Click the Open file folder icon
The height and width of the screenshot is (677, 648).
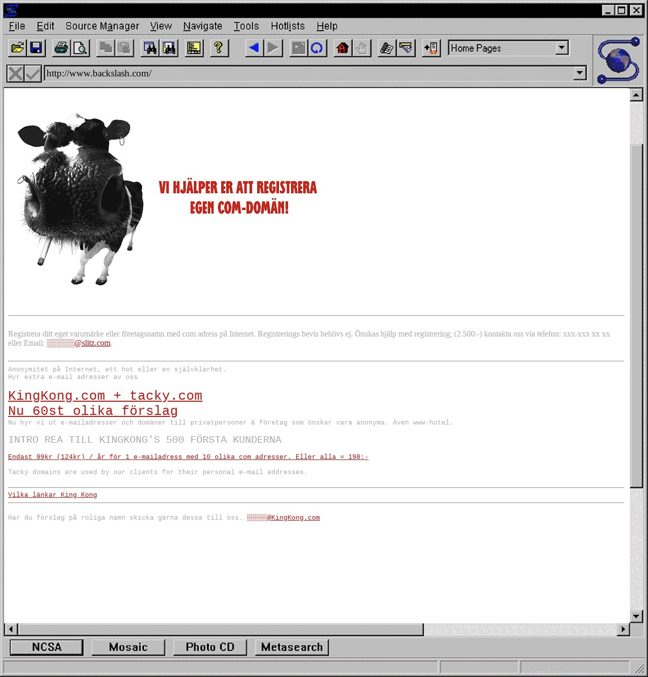(17, 48)
